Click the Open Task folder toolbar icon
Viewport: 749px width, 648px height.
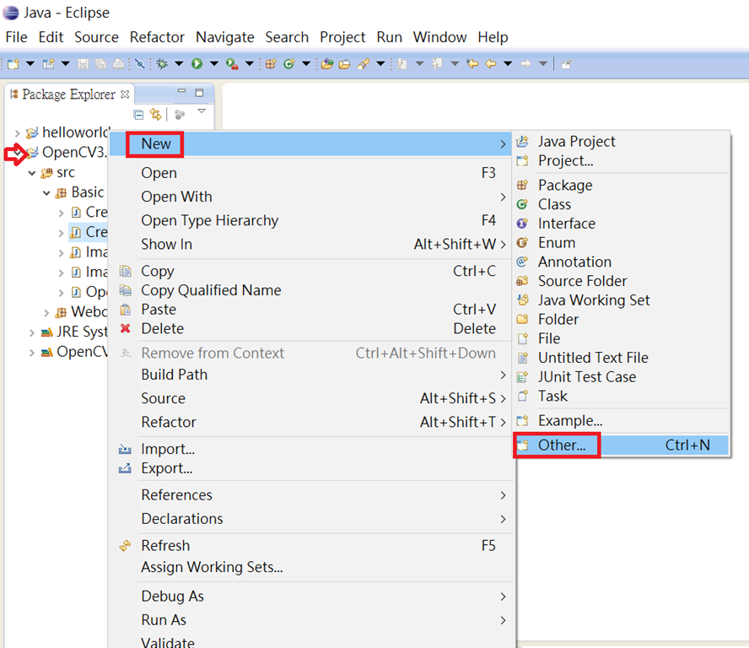pos(344,63)
